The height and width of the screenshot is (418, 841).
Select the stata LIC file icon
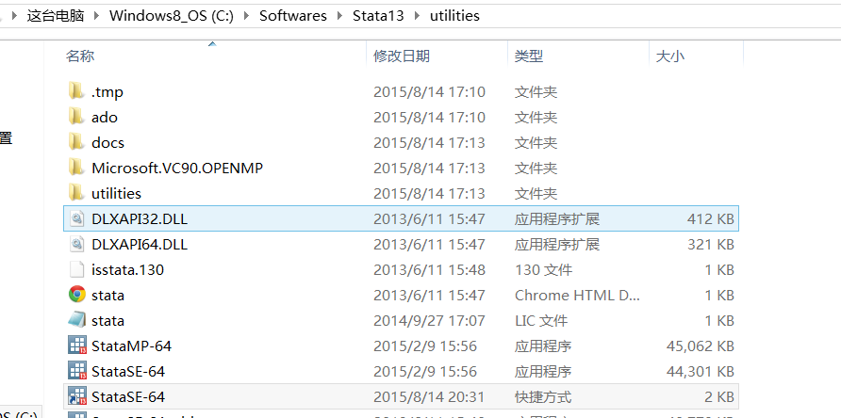click(x=77, y=320)
